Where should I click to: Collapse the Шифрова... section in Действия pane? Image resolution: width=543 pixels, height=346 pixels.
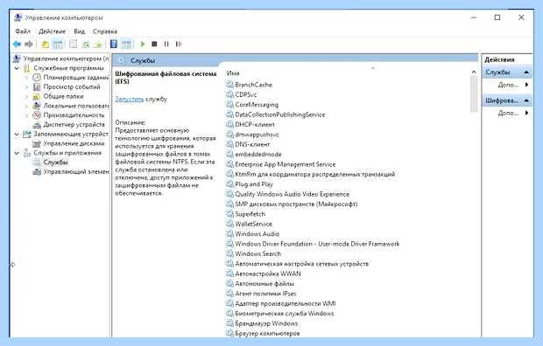point(526,100)
